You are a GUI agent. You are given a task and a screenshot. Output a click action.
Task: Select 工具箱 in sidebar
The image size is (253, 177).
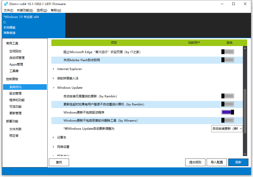click(14, 71)
